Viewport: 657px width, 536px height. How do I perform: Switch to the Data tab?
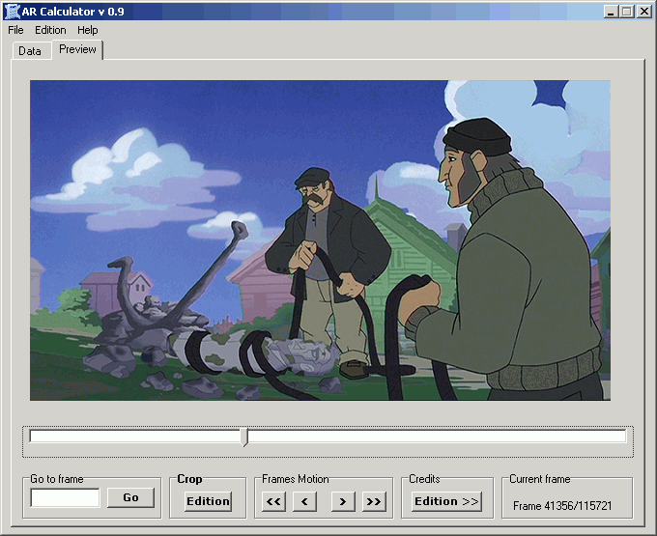[x=30, y=51]
